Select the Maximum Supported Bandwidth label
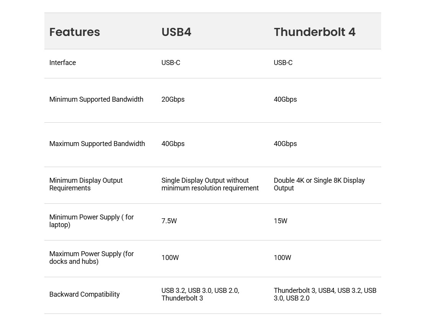This screenshot has height=320, width=424. pos(97,144)
